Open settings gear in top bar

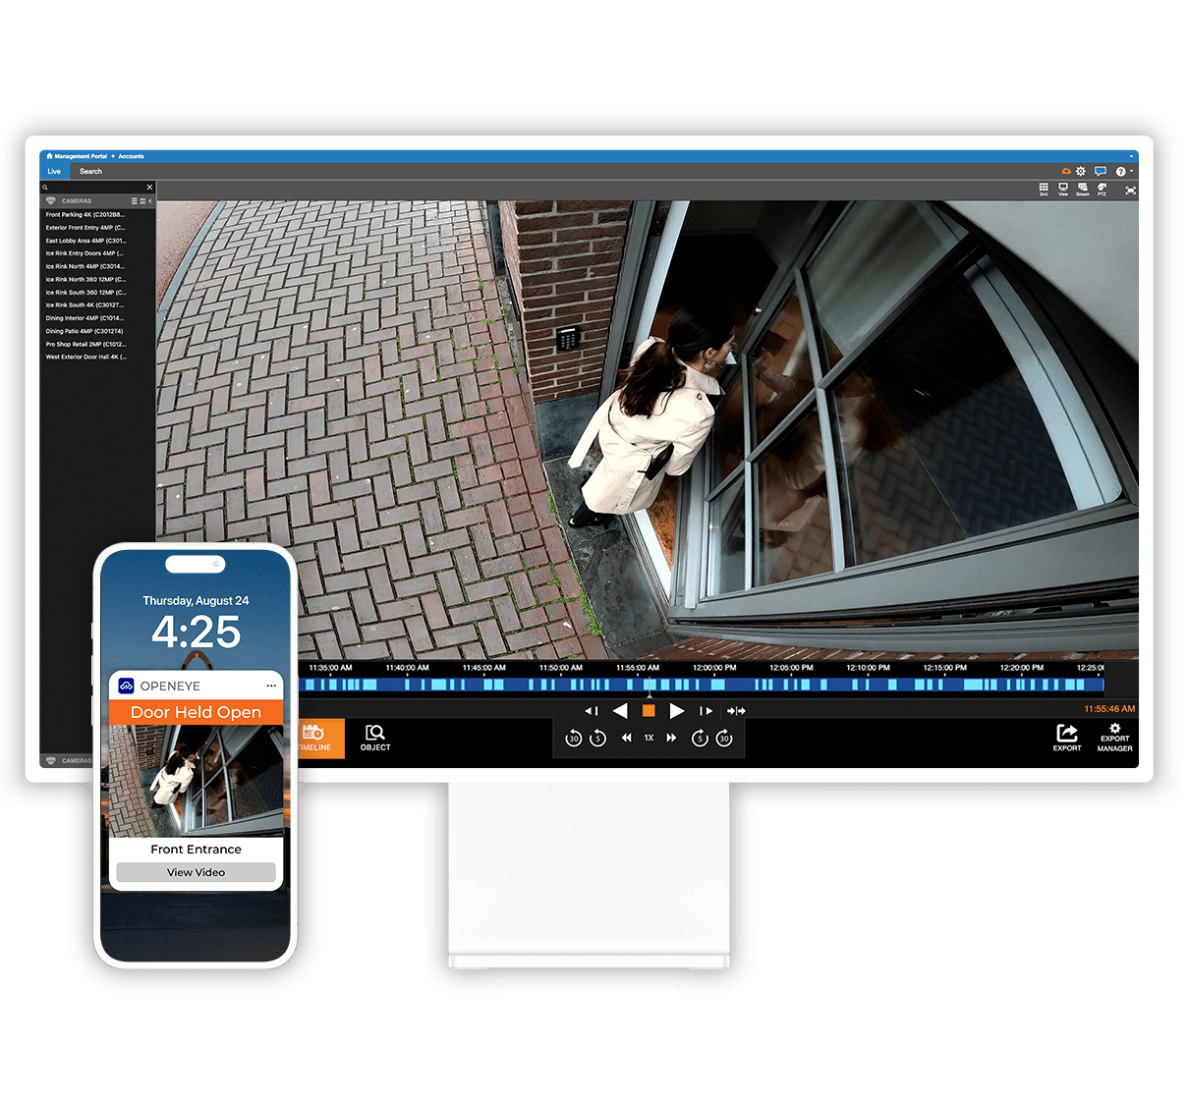coord(1081,171)
